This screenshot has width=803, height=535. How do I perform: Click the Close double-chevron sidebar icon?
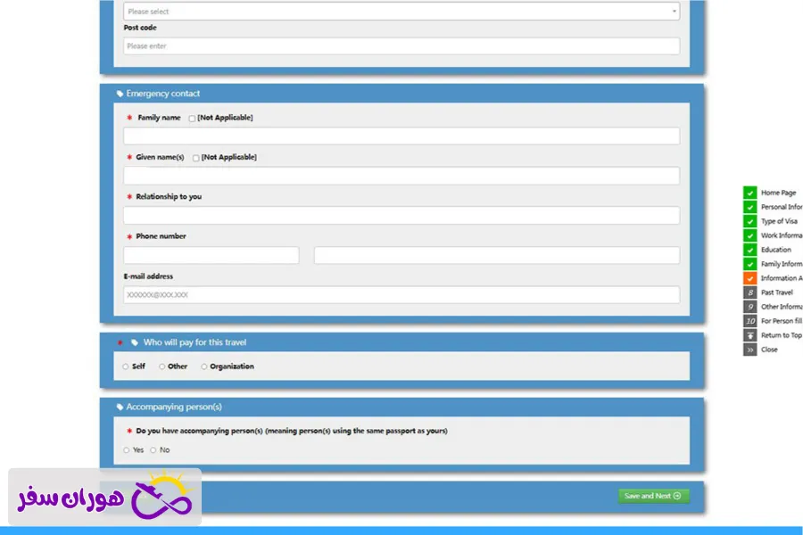point(749,350)
